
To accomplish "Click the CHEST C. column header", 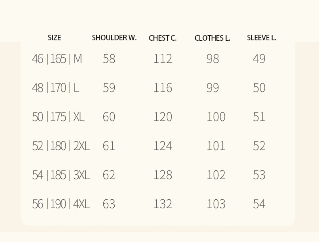I will pos(163,38).
